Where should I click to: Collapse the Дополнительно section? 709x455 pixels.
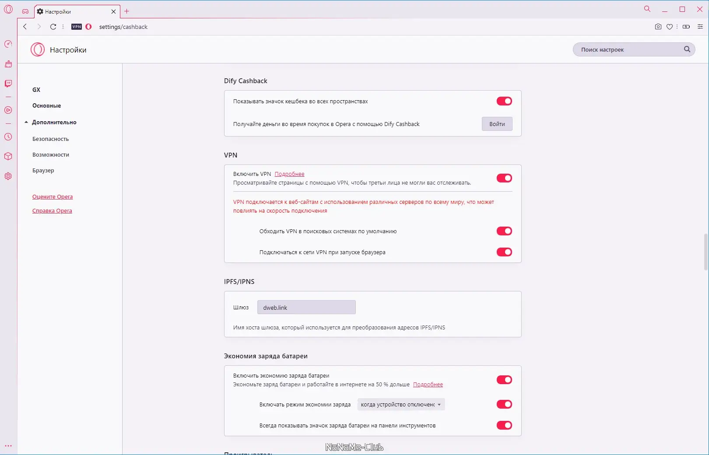coord(50,122)
